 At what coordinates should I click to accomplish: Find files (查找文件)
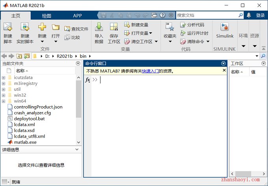tap(76, 29)
